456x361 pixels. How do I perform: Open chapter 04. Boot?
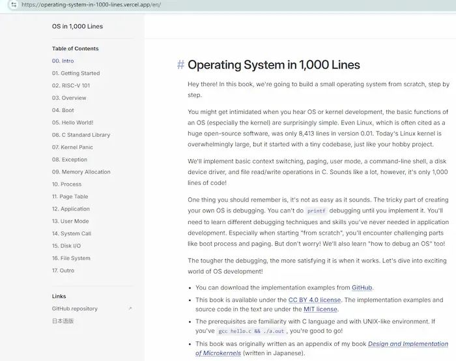pyautogui.click(x=63, y=110)
